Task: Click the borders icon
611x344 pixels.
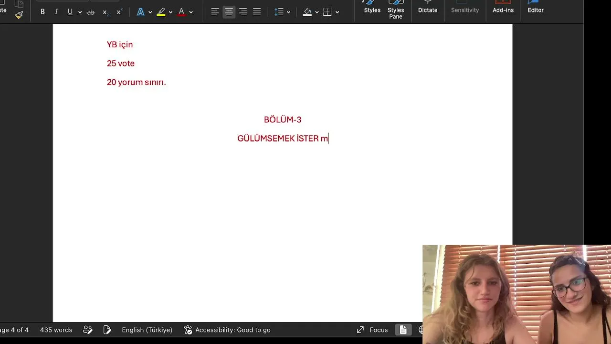Action: (327, 12)
